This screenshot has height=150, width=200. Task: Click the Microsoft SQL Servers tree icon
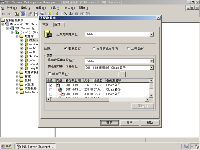7,24
